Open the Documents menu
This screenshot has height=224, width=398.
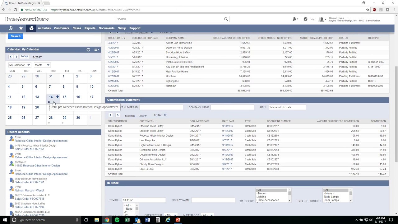[107, 28]
